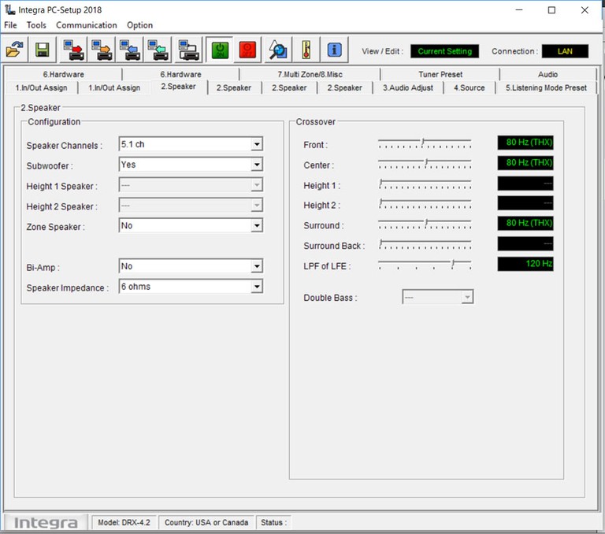
Task: Click the Front crossover slider
Action: pyautogui.click(x=424, y=143)
